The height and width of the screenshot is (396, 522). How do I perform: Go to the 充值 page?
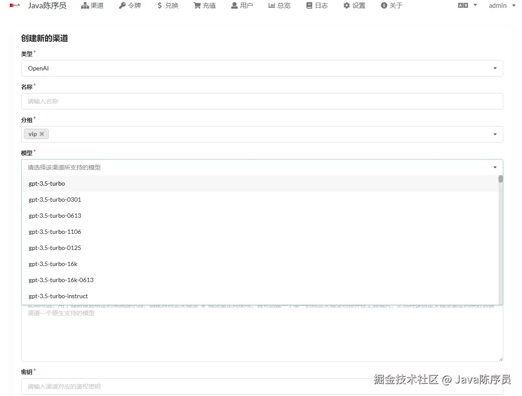click(x=205, y=6)
